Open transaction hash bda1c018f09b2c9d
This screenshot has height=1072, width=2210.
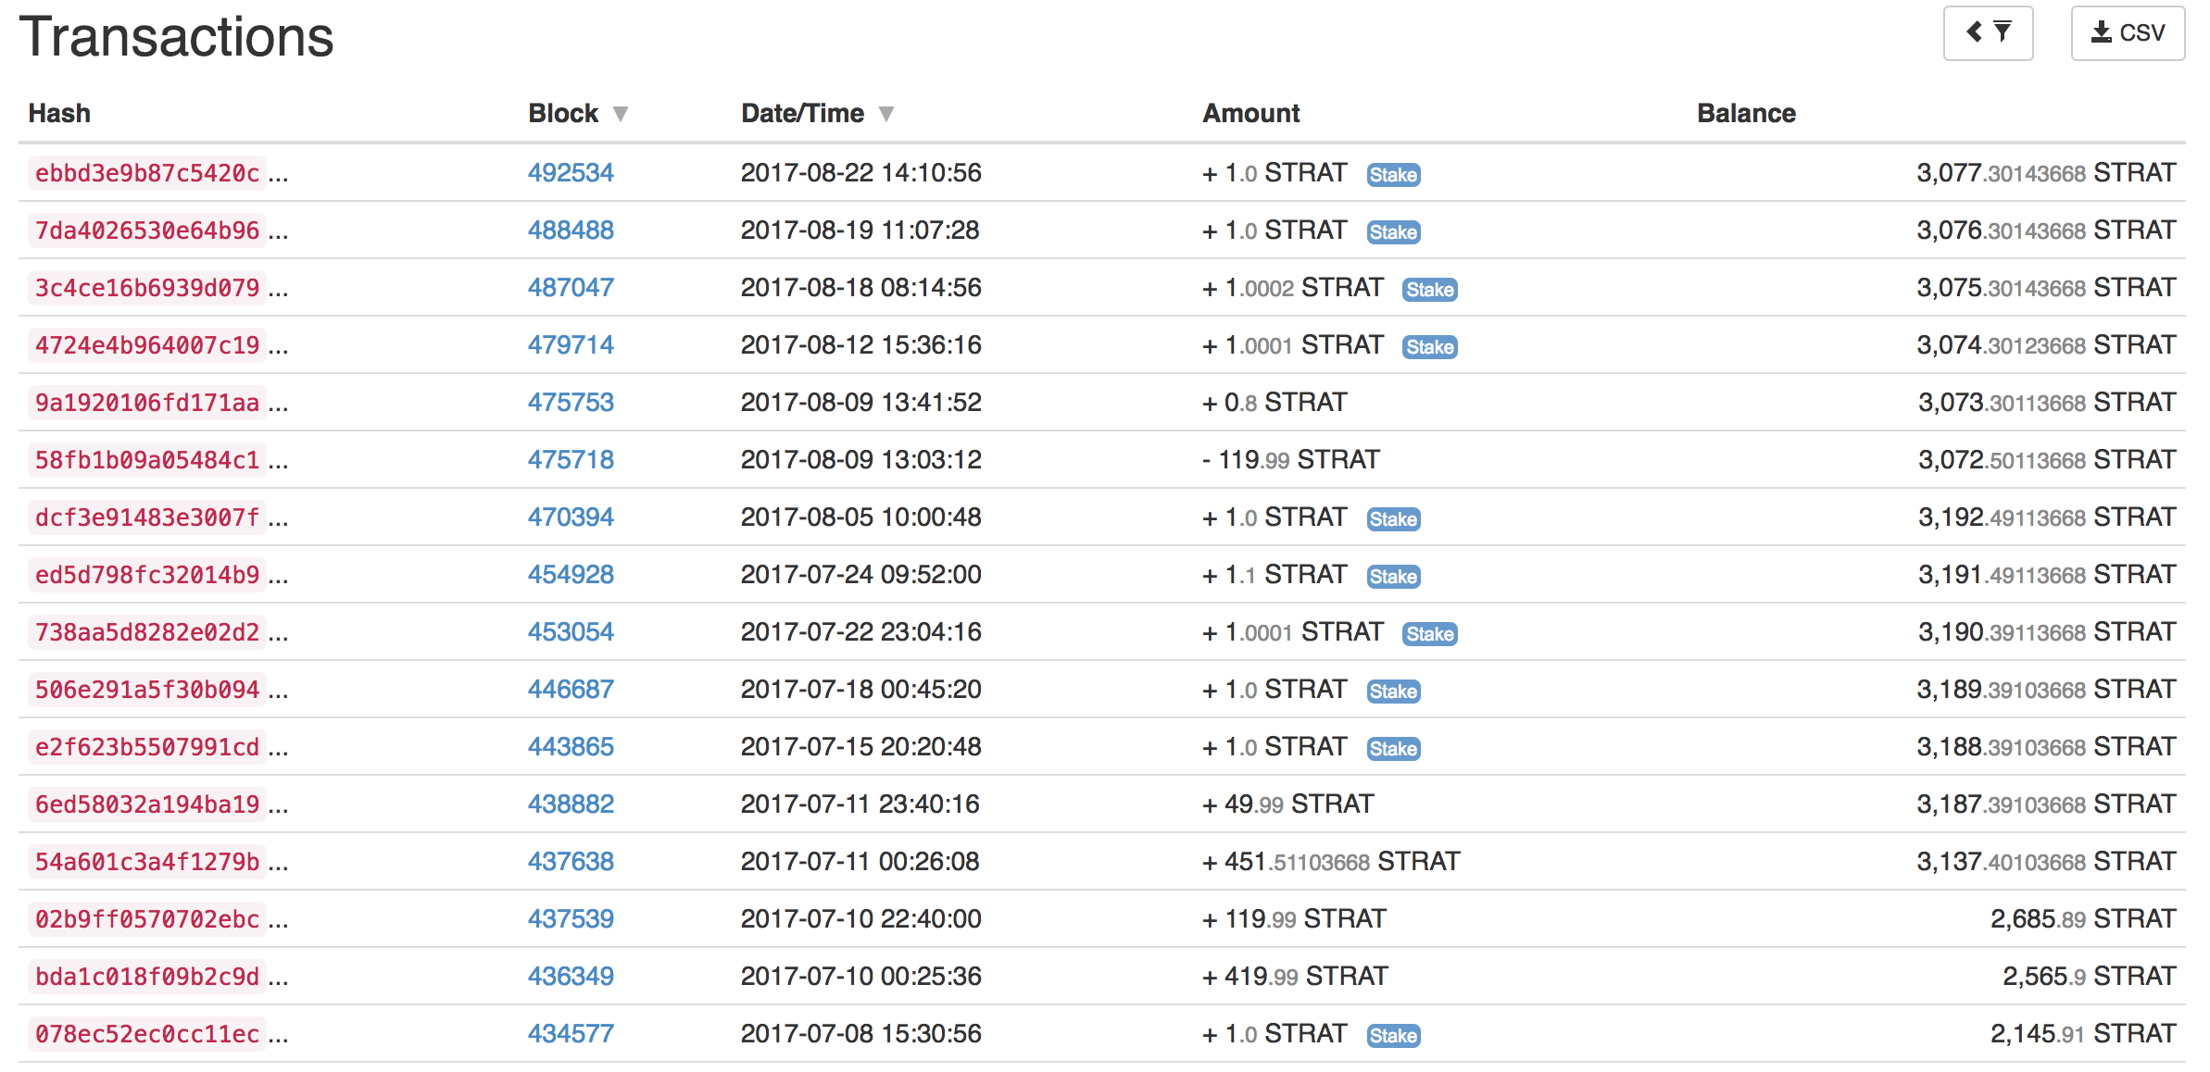147,977
